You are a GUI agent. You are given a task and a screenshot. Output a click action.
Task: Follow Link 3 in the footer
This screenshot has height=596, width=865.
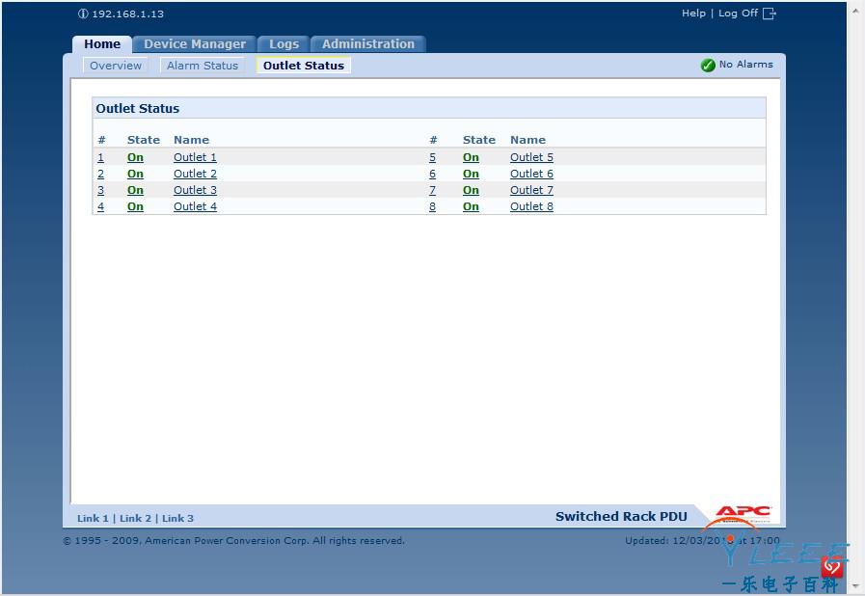(177, 518)
